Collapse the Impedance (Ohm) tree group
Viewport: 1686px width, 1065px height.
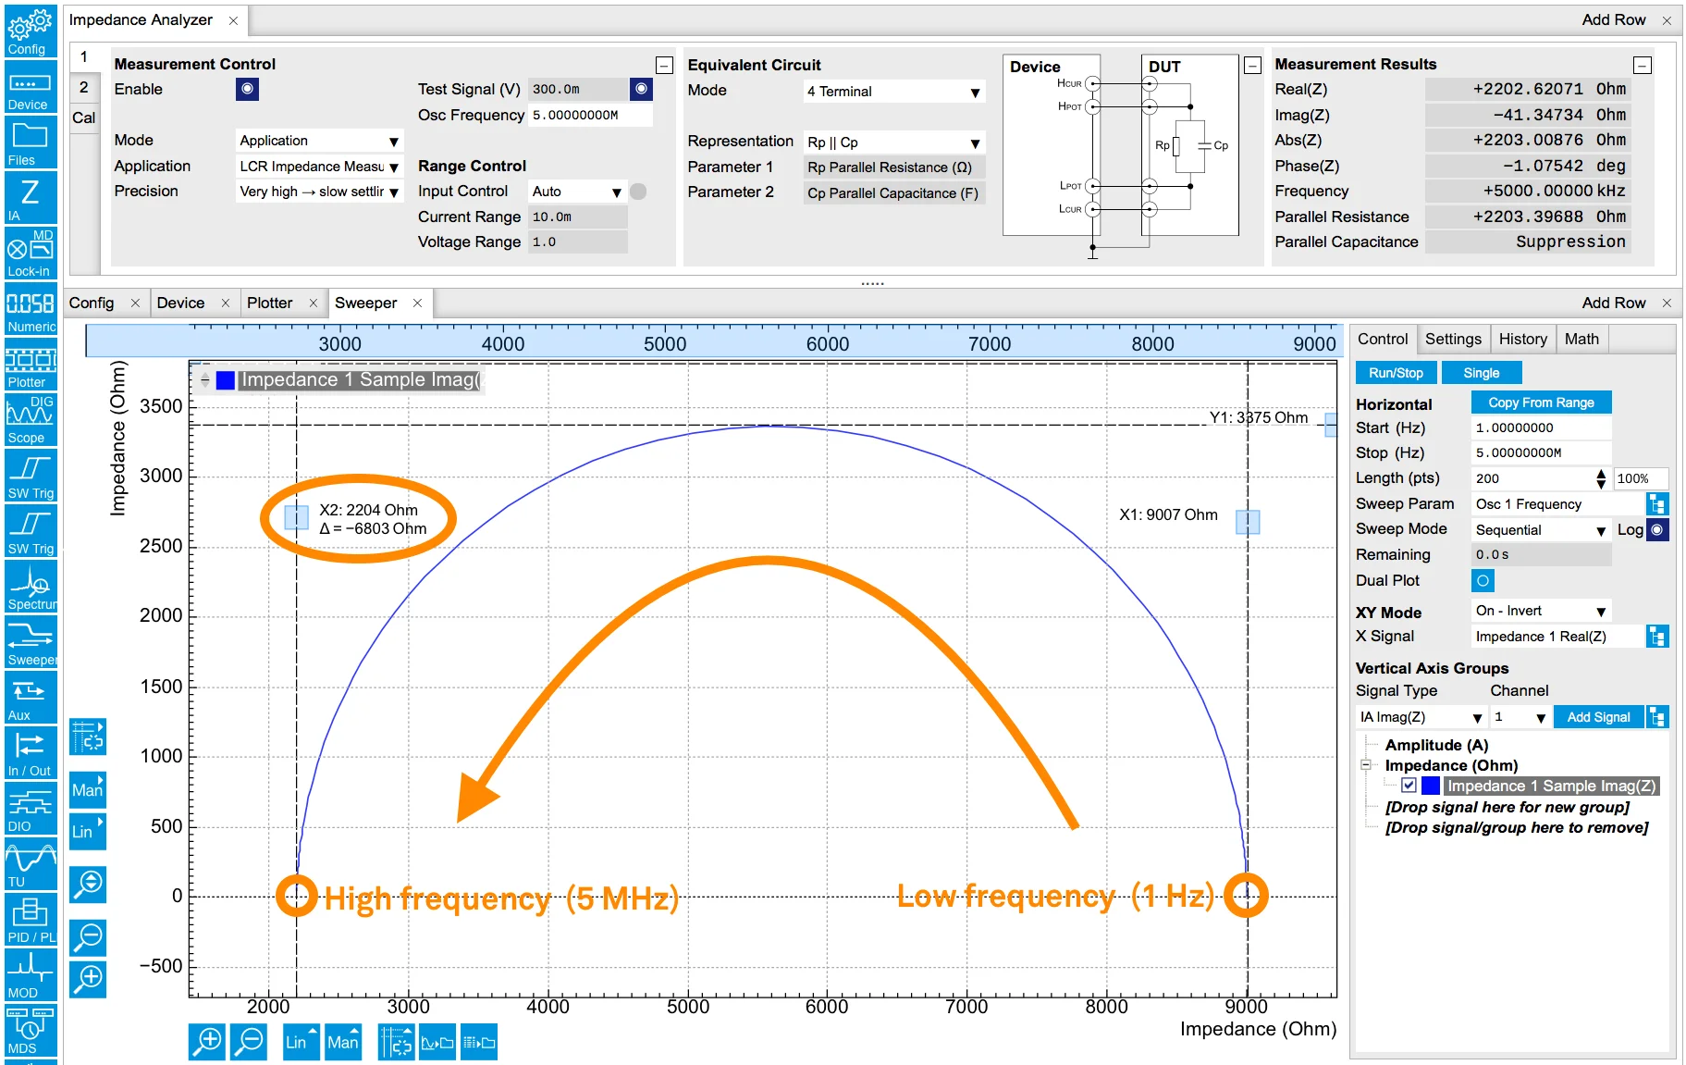[1365, 765]
